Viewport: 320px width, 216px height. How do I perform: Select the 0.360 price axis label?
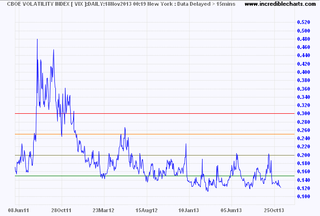pyautogui.click(x=304, y=89)
